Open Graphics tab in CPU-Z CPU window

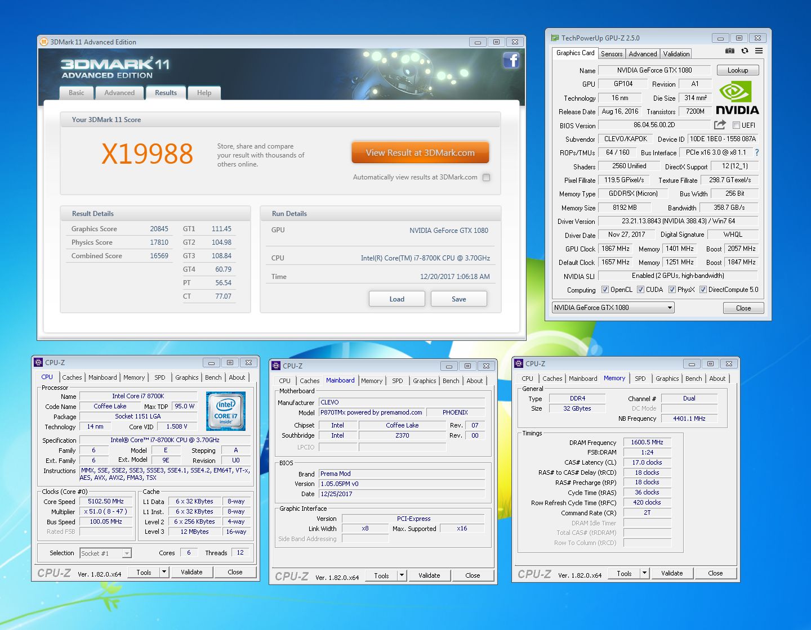[x=186, y=377]
